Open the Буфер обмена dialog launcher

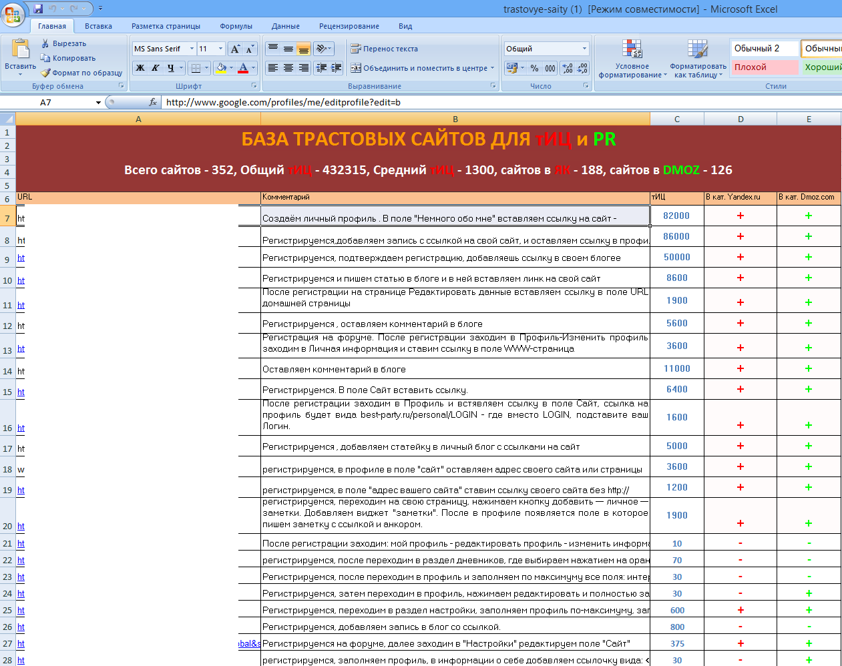(122, 86)
